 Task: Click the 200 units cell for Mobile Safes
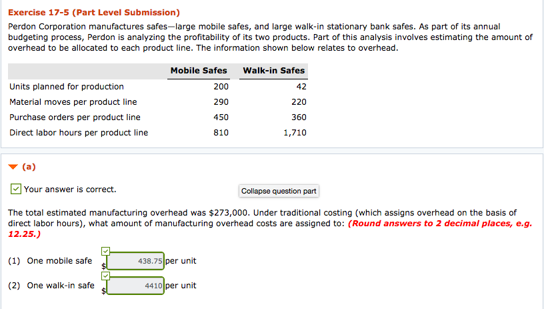(221, 87)
